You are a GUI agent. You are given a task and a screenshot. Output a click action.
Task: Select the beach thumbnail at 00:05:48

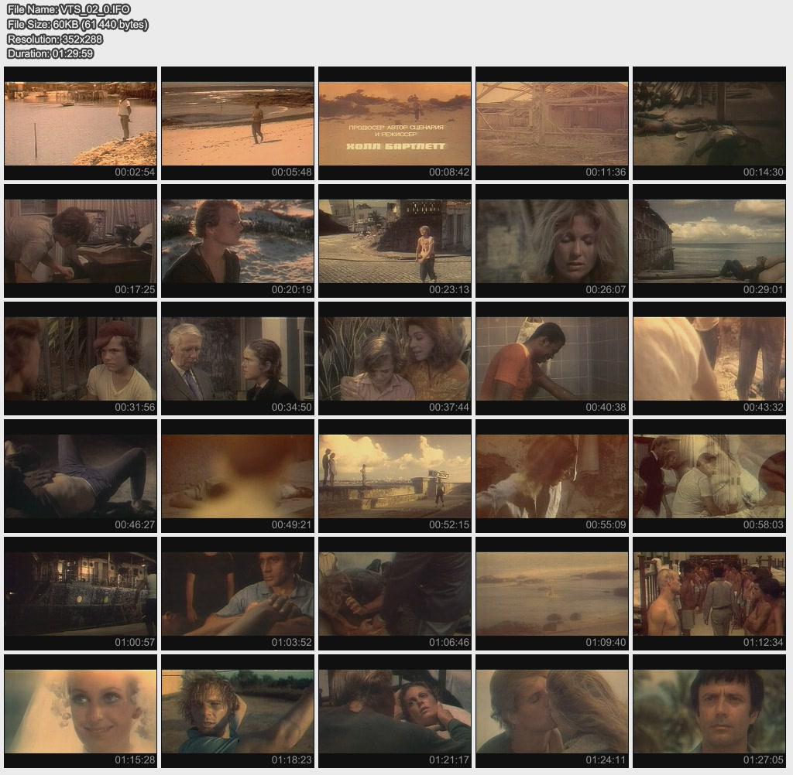(x=238, y=123)
